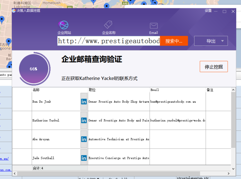Open 设置 settings in title bar
Image resolution: width=241 pixels, height=179 pixels.
(208, 11)
